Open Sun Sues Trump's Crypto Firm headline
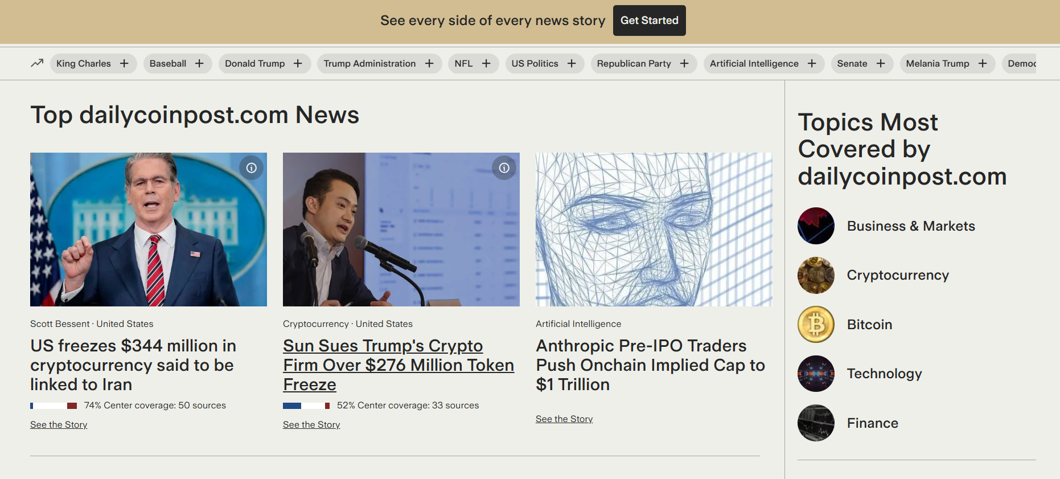The image size is (1060, 479). [398, 365]
